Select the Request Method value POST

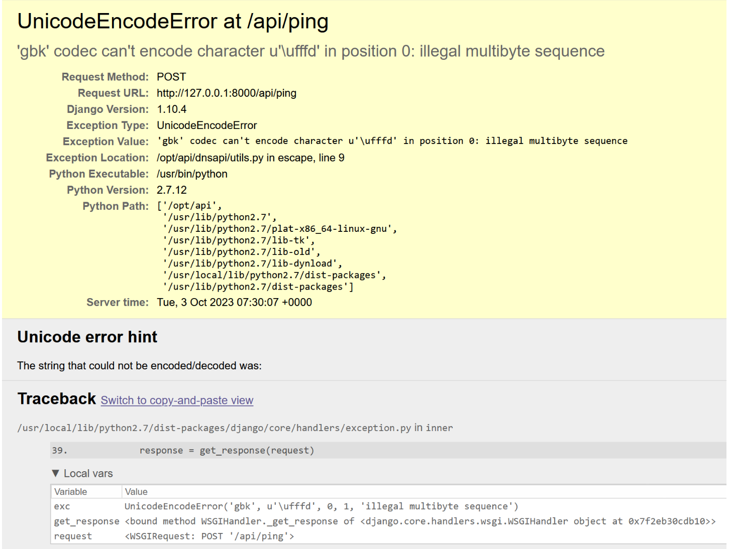tap(171, 77)
